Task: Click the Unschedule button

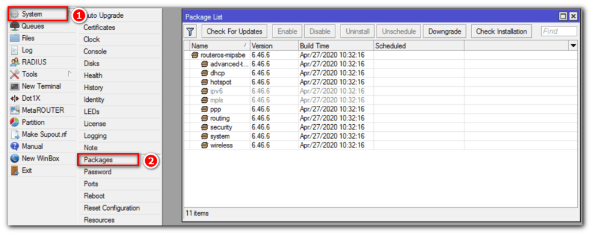Action: pos(399,32)
